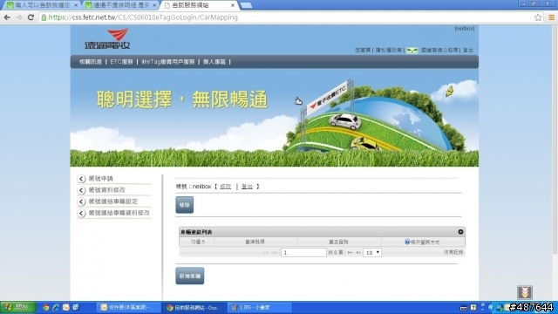Open the new tab button in Chrome
558x314 pixels.
[246, 5]
